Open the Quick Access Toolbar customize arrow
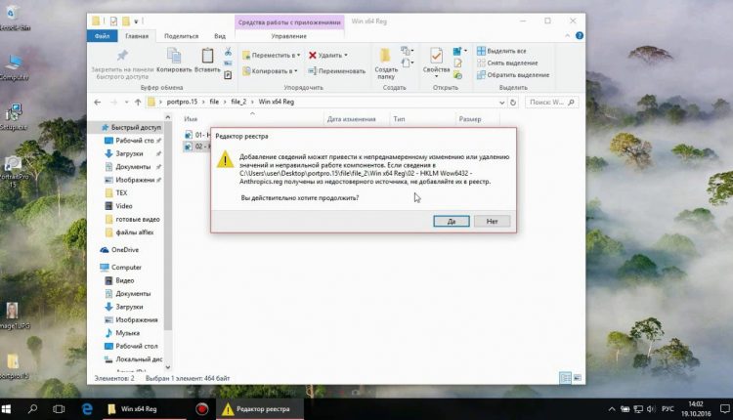 (136, 21)
